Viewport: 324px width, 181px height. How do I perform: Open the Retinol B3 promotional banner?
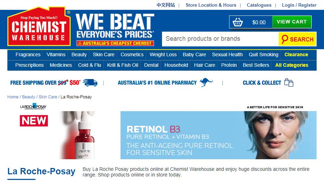point(219,135)
